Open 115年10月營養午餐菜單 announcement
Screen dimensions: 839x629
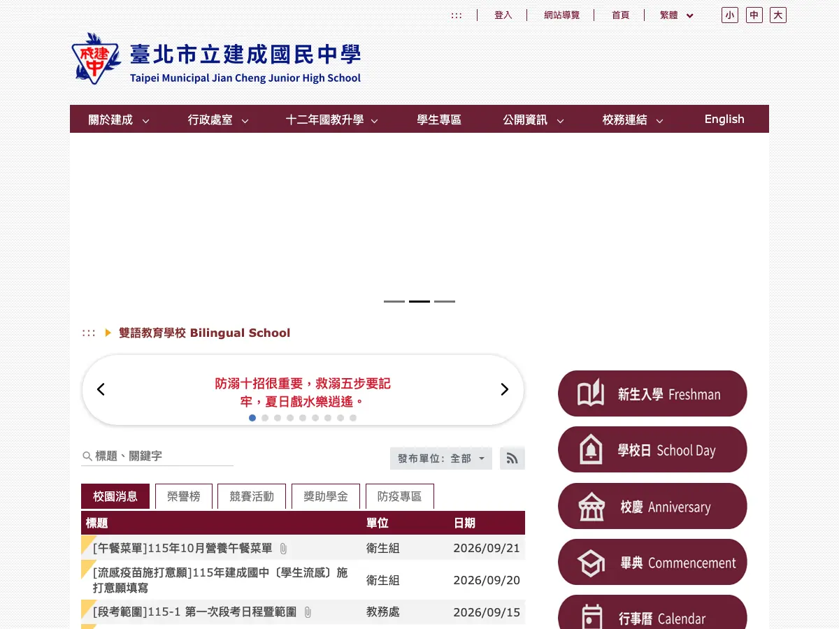click(182, 549)
